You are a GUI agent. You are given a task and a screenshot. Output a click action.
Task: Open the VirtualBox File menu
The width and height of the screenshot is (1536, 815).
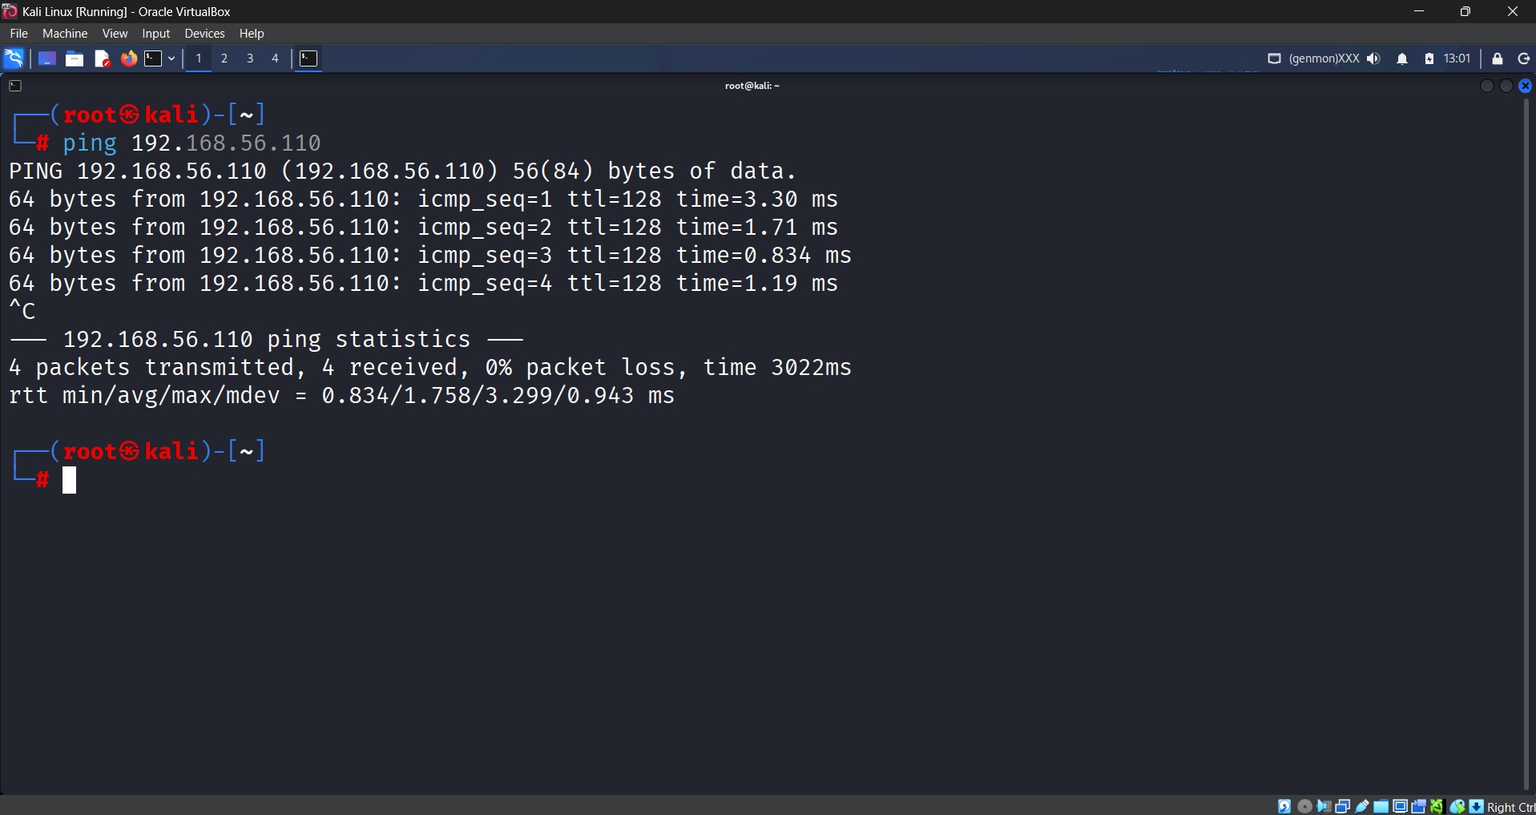(18, 34)
